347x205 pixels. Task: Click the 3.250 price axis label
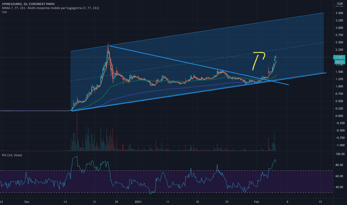click(x=339, y=20)
